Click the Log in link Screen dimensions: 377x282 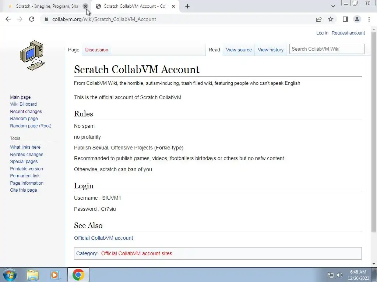[322, 33]
